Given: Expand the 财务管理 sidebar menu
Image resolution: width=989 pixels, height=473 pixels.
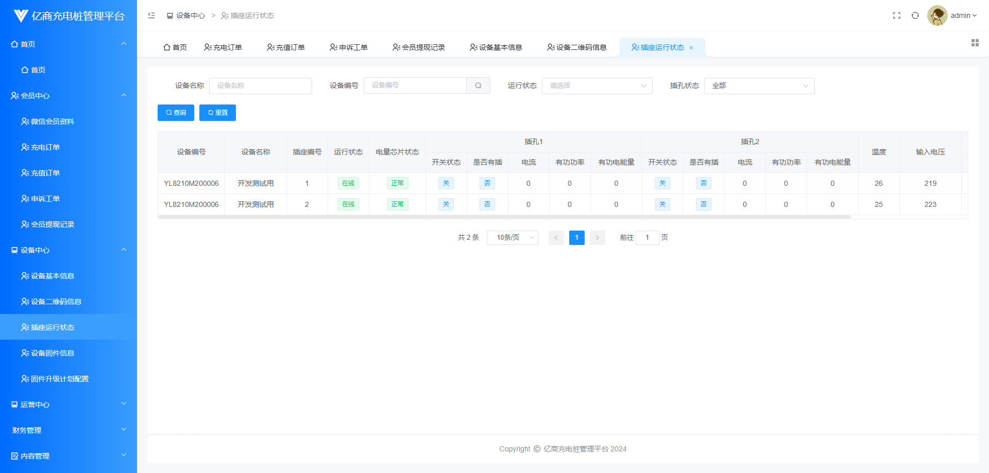Looking at the screenshot, I should point(69,430).
